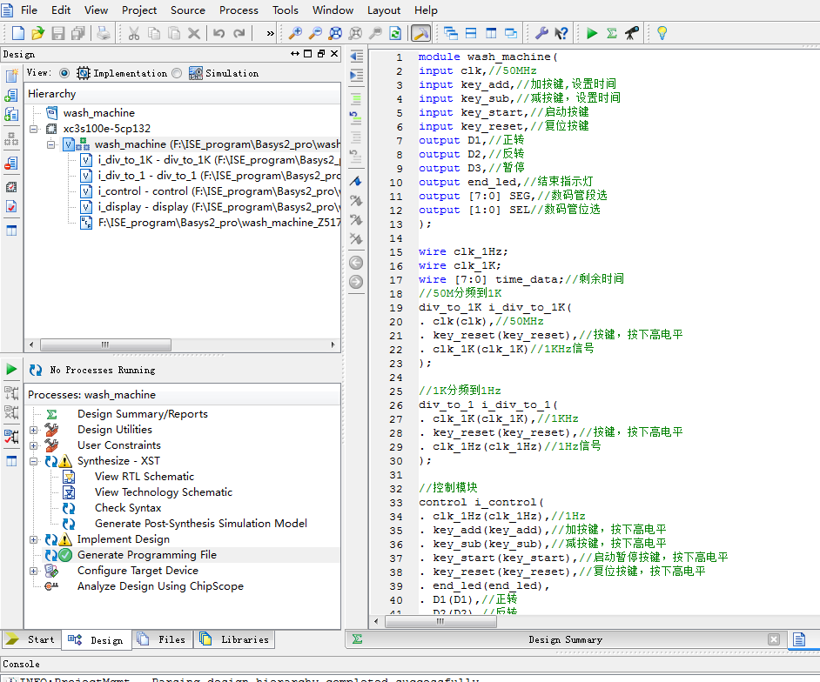
Task: Click the wrench settings icon on the toolbar
Action: tap(541, 32)
